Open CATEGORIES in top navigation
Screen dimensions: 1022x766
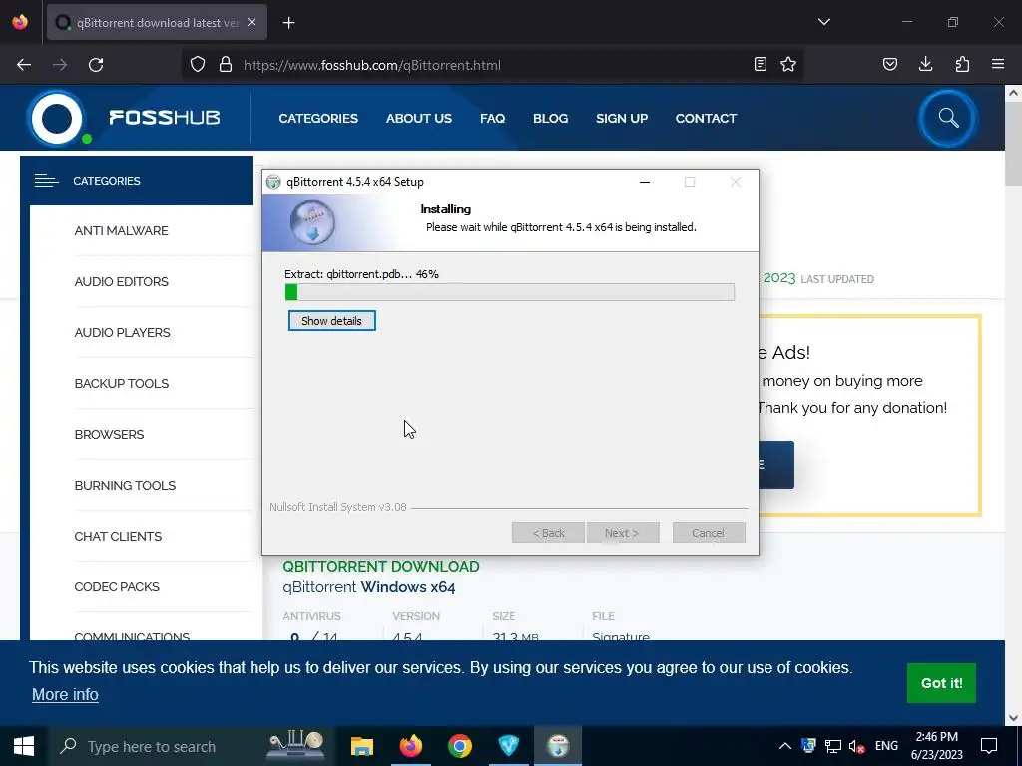(318, 118)
